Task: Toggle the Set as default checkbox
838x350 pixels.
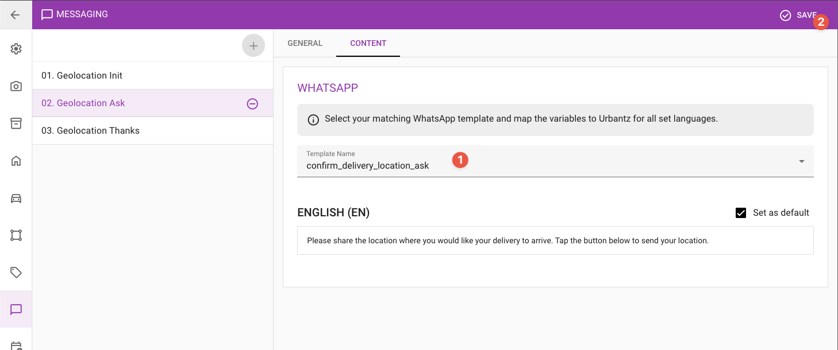Action: pyautogui.click(x=741, y=213)
